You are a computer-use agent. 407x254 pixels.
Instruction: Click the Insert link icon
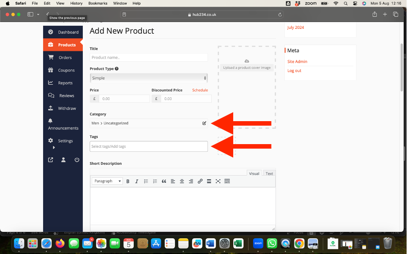point(200,181)
